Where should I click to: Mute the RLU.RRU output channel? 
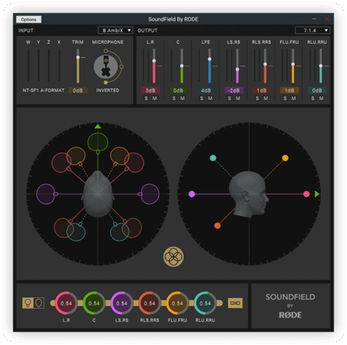pos(321,98)
